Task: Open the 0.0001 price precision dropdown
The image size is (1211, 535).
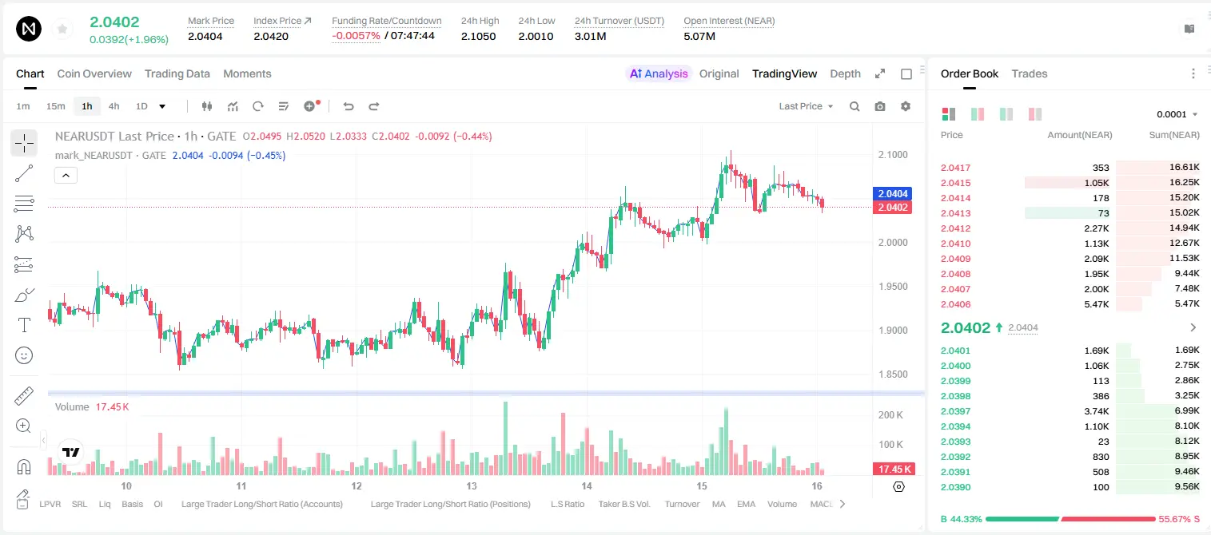Action: point(1177,114)
